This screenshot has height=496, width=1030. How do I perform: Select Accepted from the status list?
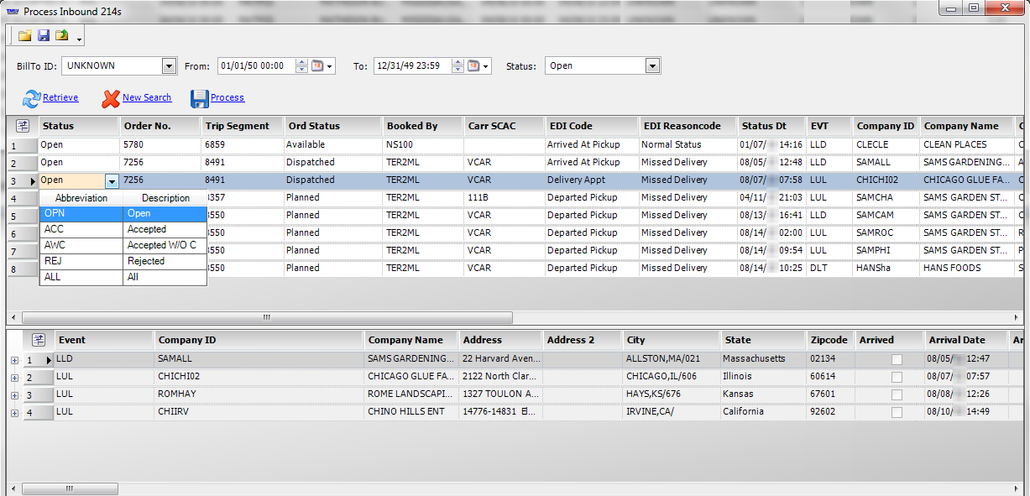tap(146, 229)
